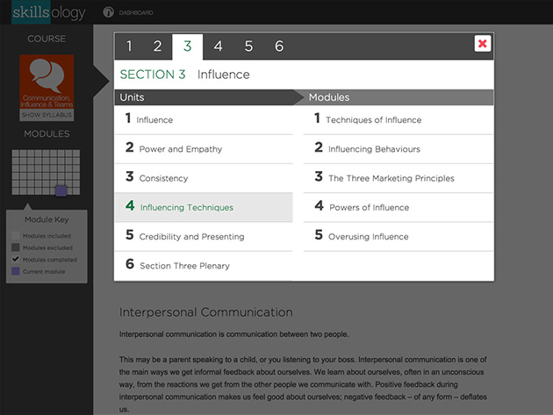Viewport: 553px width, 415px height.
Task: Close the section popup with red X
Action: pyautogui.click(x=482, y=44)
